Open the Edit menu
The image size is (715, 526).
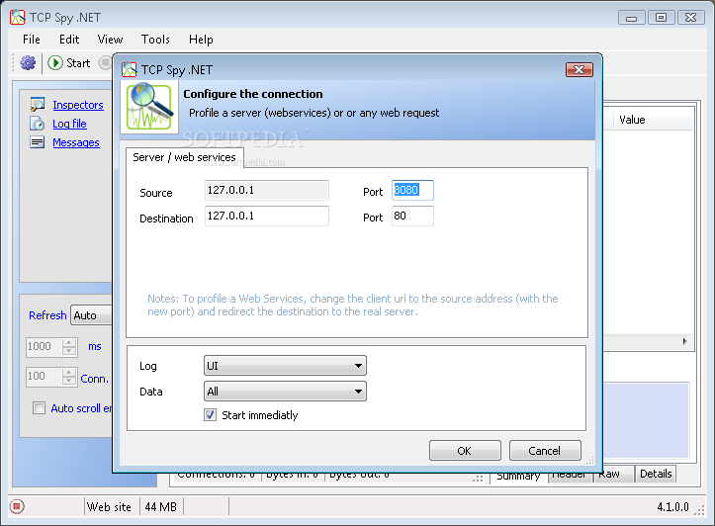pyautogui.click(x=69, y=40)
